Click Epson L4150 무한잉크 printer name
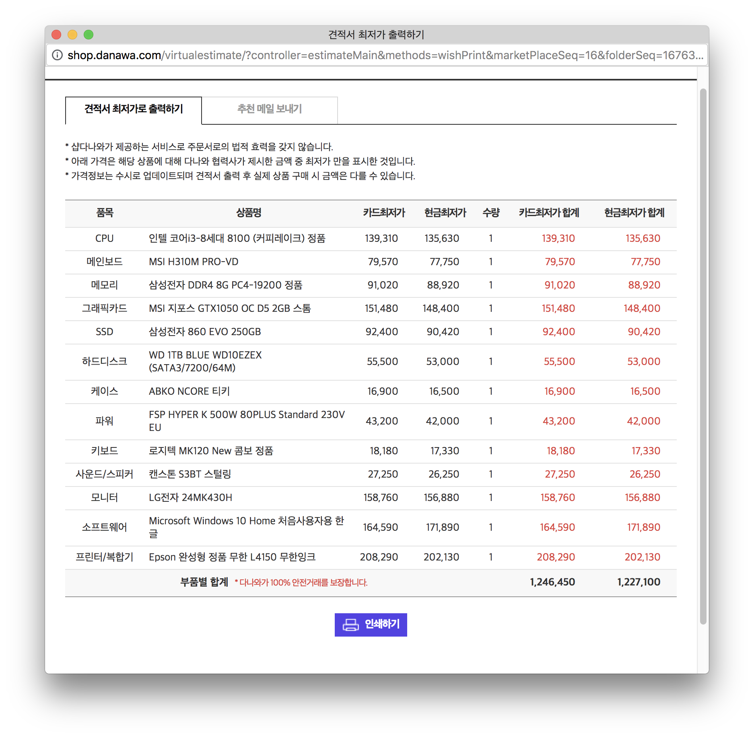The image size is (754, 738). (232, 557)
